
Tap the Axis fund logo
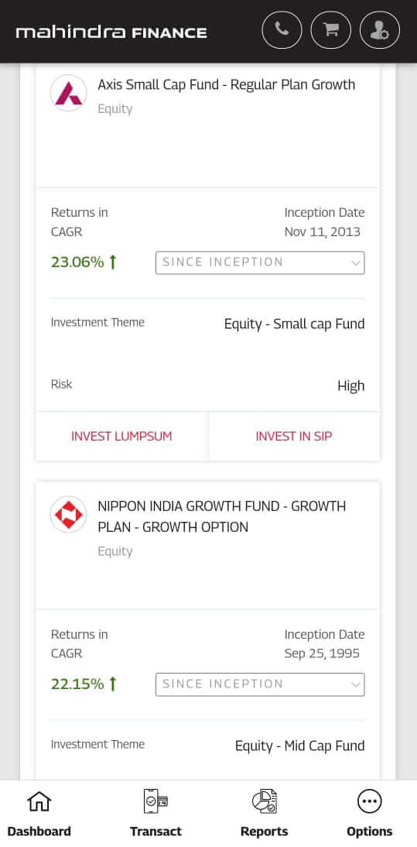[69, 93]
